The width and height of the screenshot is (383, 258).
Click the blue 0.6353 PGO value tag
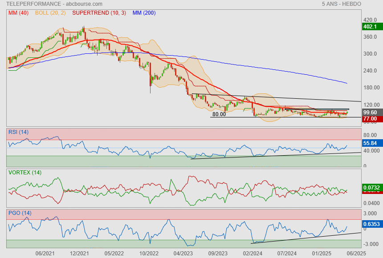point(372,224)
